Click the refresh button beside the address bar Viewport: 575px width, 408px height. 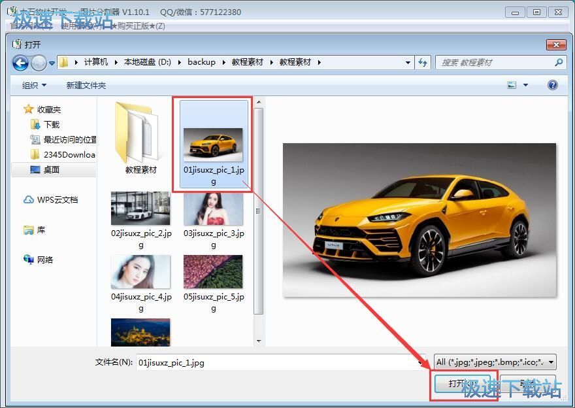pyautogui.click(x=423, y=63)
